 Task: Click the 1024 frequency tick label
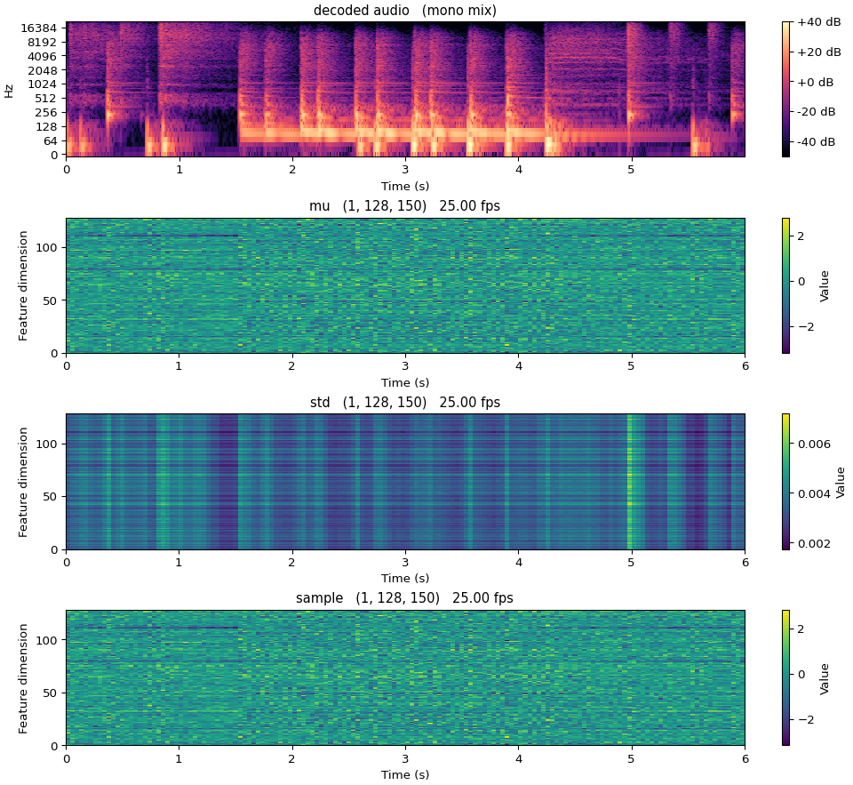[43, 84]
